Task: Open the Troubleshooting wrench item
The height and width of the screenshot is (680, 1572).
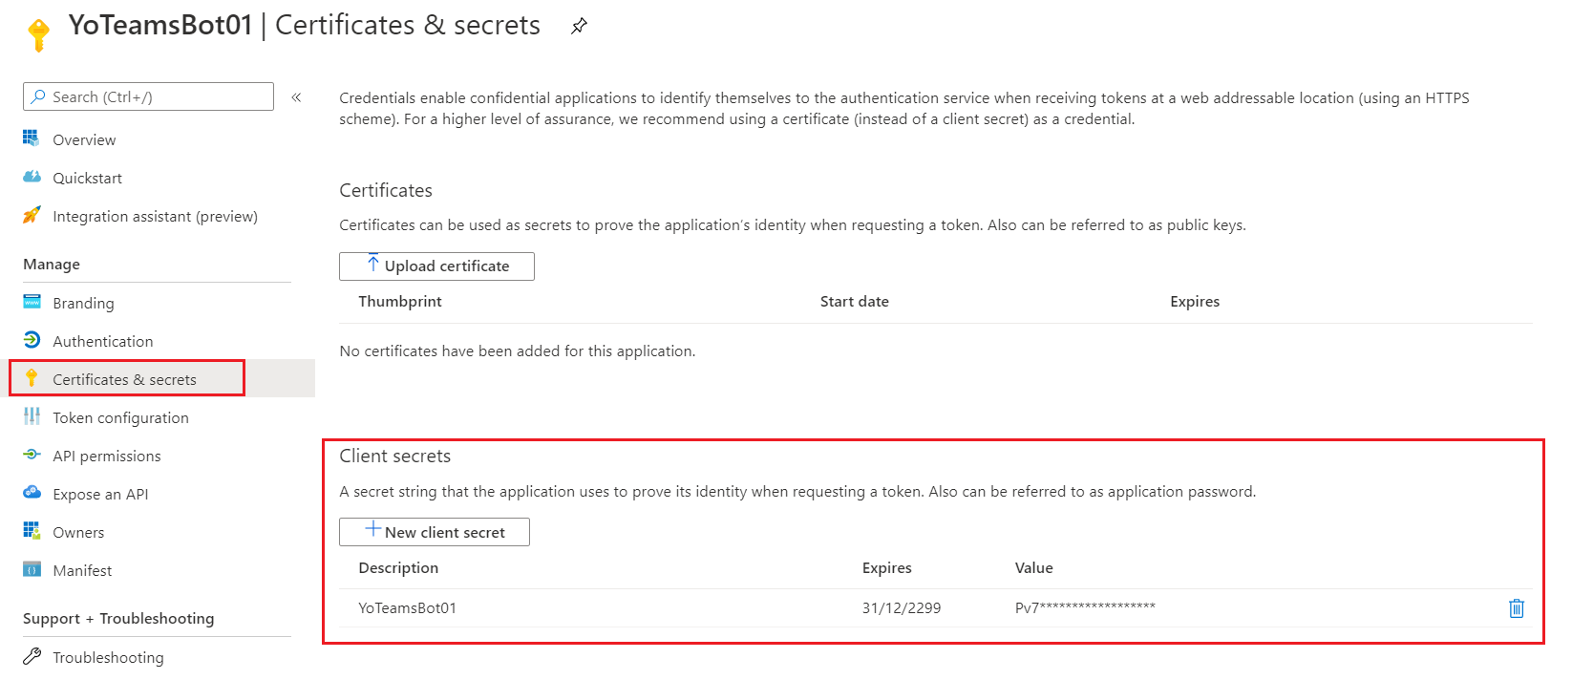Action: click(108, 657)
